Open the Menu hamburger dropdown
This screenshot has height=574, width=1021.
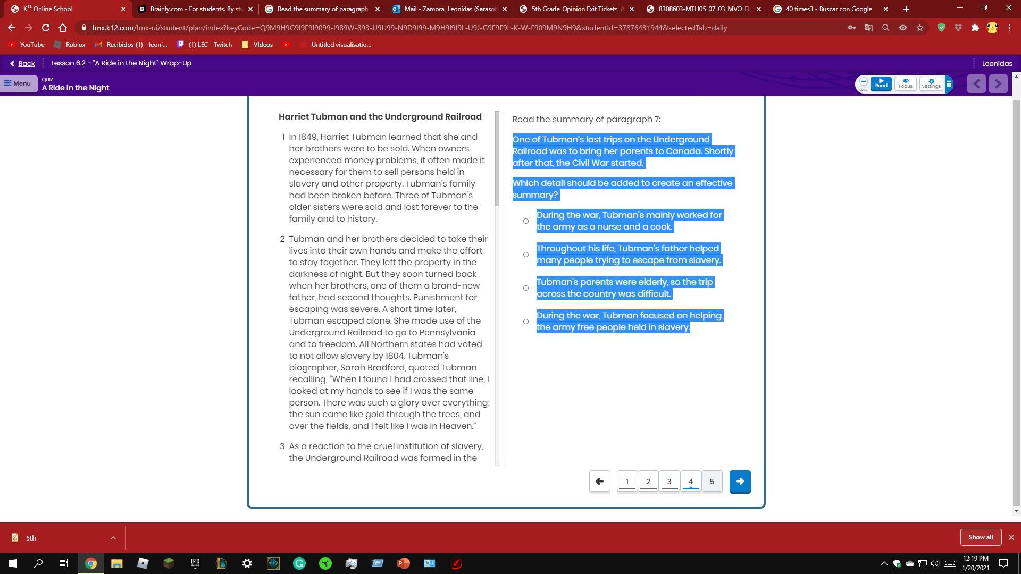(x=18, y=83)
